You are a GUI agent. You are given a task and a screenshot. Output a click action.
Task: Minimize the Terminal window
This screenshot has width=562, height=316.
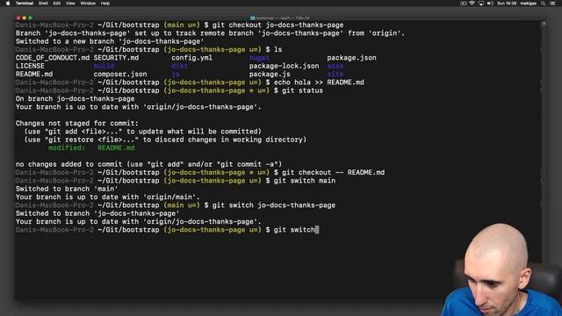tap(25, 18)
